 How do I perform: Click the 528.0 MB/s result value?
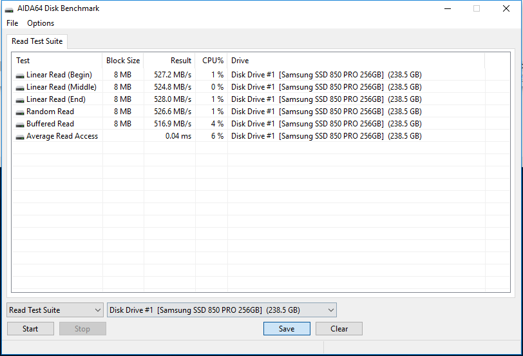coord(173,99)
